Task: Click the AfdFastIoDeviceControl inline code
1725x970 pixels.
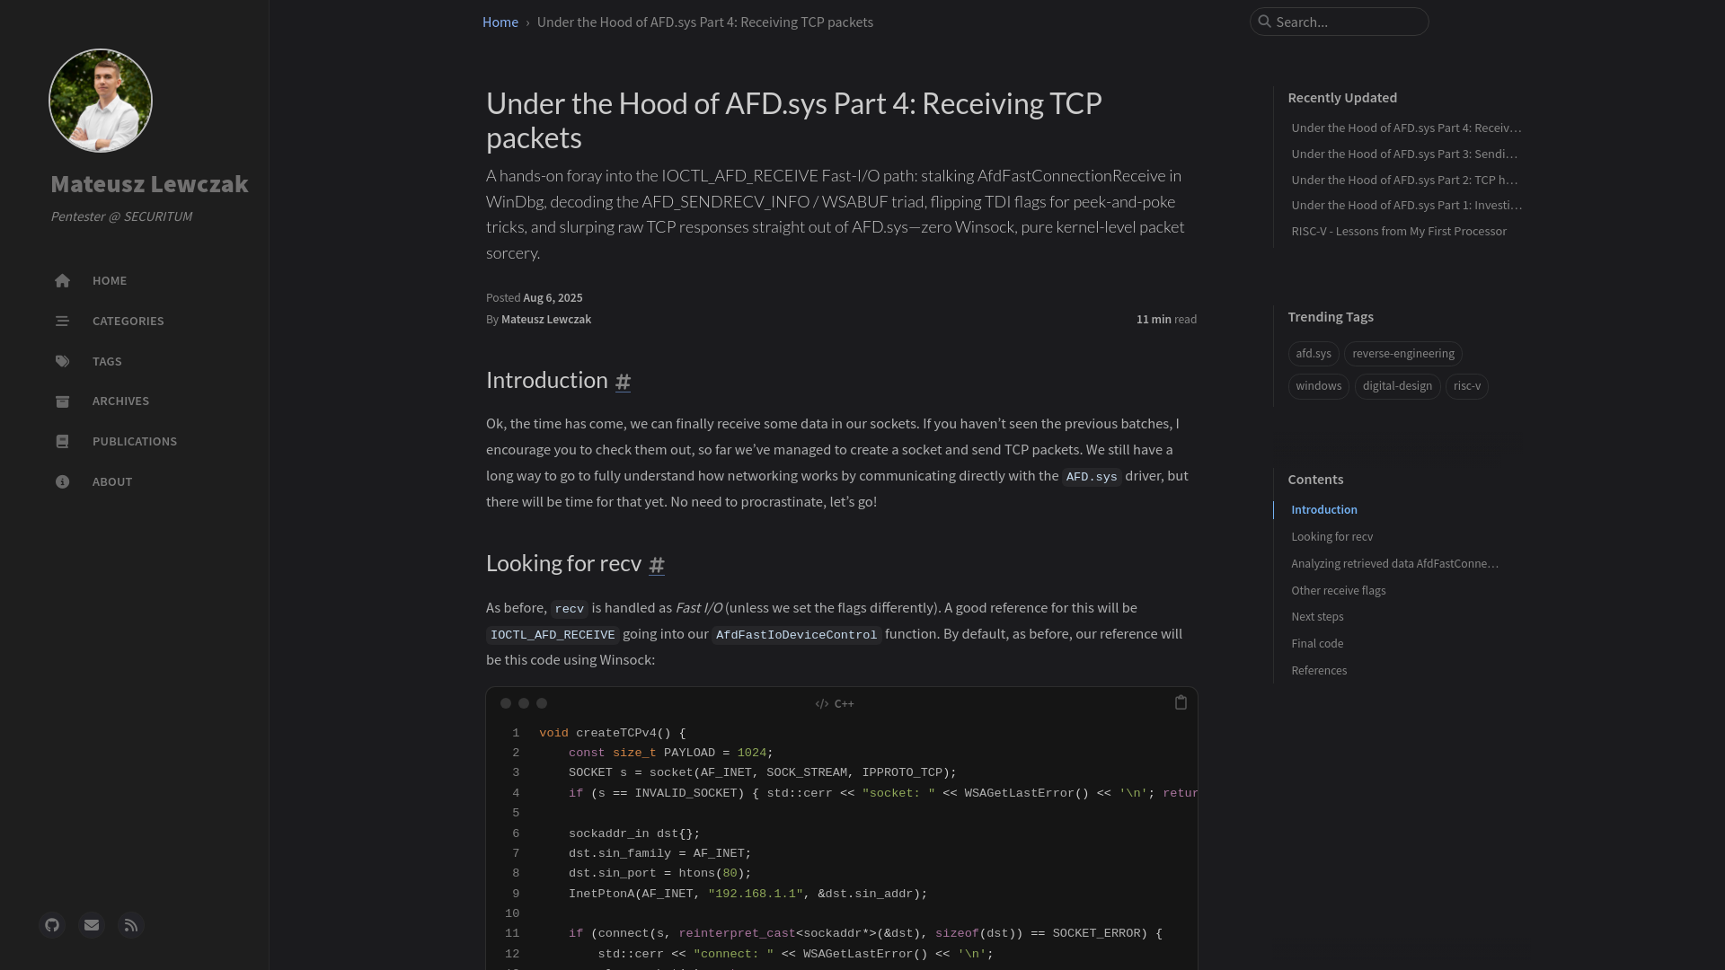Action: pos(796,635)
